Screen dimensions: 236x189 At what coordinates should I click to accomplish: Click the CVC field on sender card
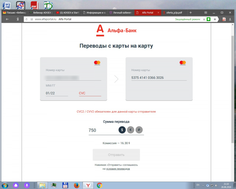pyautogui.click(x=90, y=93)
